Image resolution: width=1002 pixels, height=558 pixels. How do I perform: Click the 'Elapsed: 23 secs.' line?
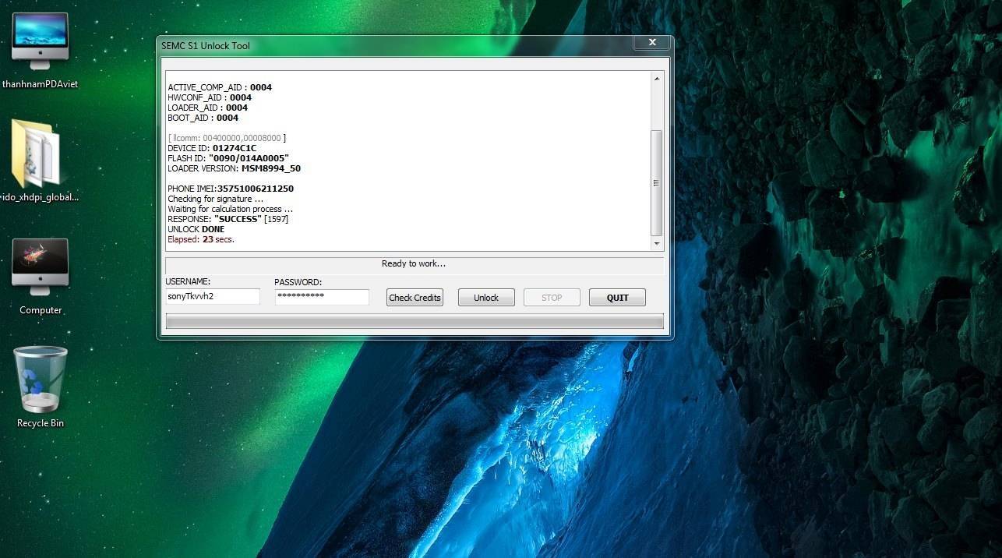pos(201,239)
